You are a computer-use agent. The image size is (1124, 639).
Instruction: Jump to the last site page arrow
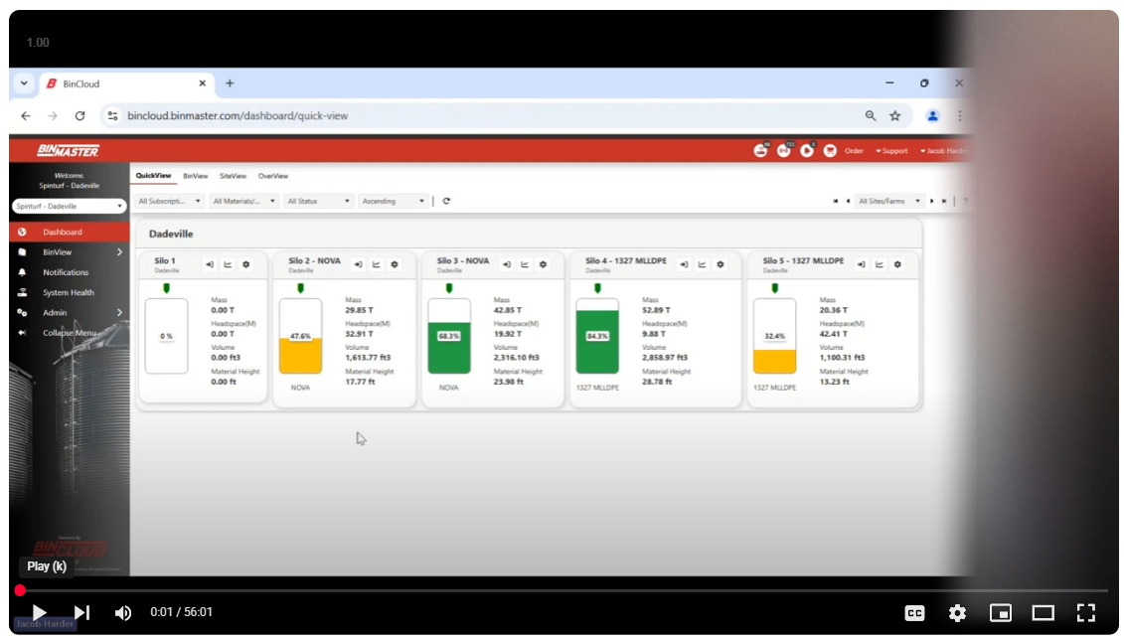[944, 202]
